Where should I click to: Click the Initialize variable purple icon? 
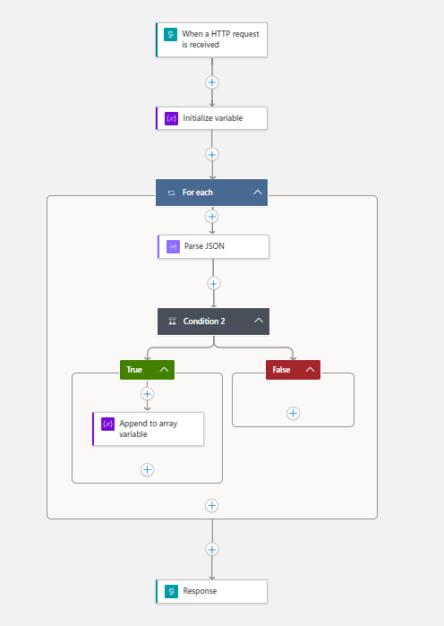(172, 118)
